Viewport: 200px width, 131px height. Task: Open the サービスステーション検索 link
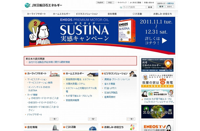coord(40,83)
